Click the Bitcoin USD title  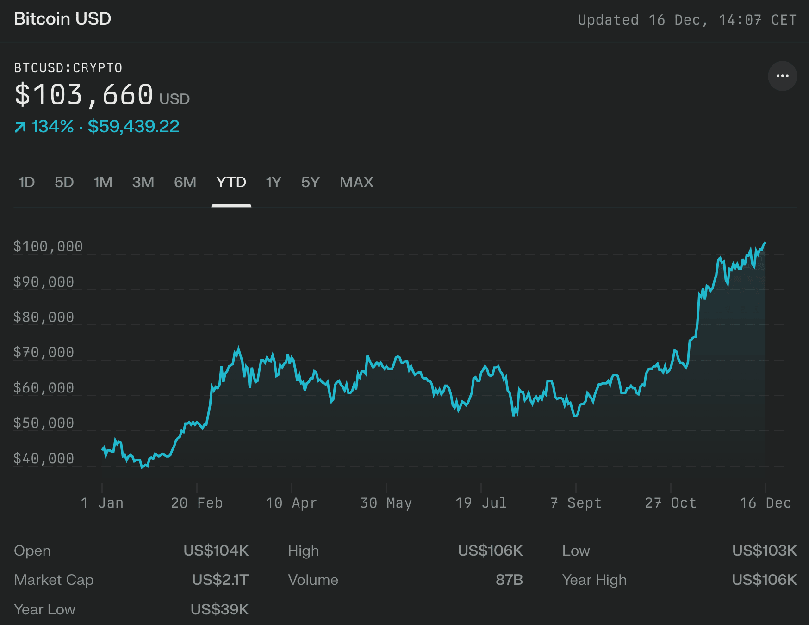coord(62,19)
